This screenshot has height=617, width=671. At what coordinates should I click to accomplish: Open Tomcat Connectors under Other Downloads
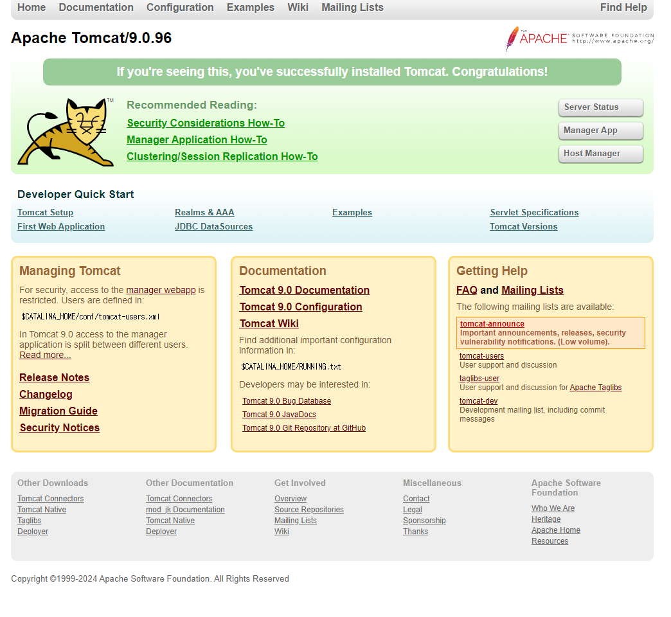click(x=51, y=499)
